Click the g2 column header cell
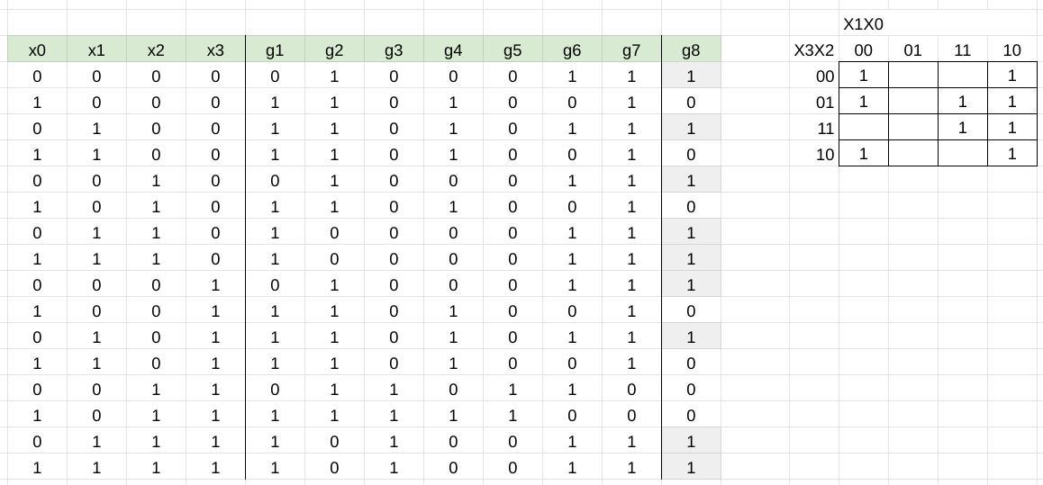 click(x=334, y=49)
